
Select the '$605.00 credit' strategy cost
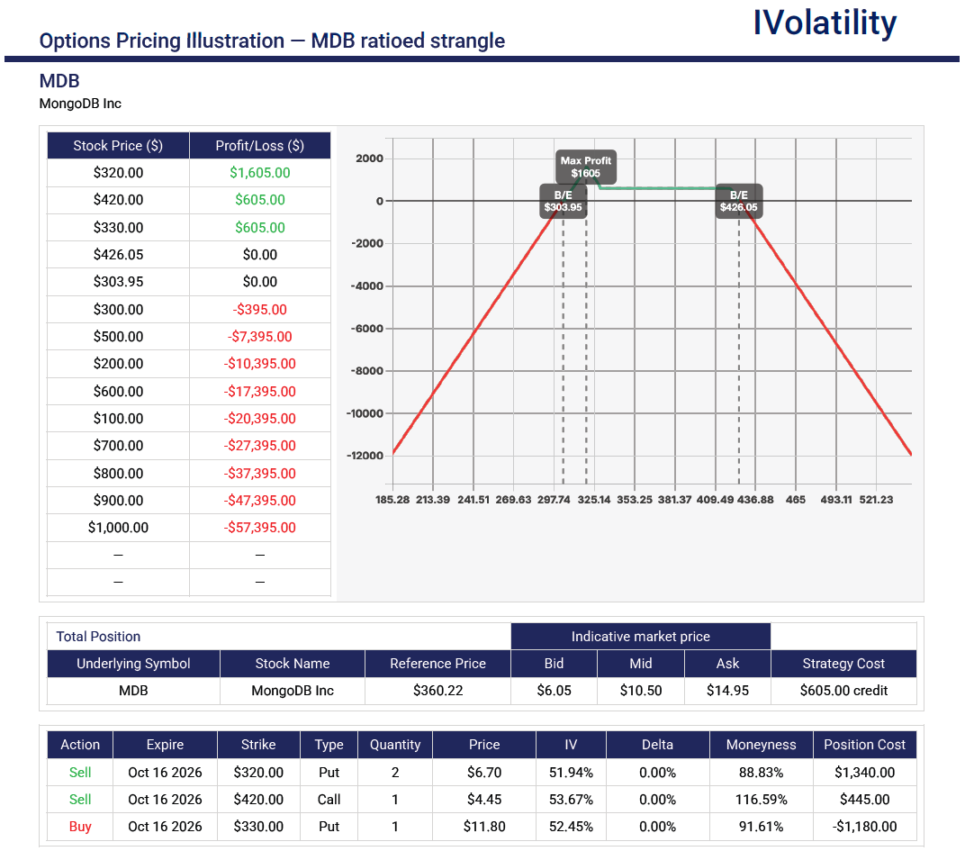(843, 691)
